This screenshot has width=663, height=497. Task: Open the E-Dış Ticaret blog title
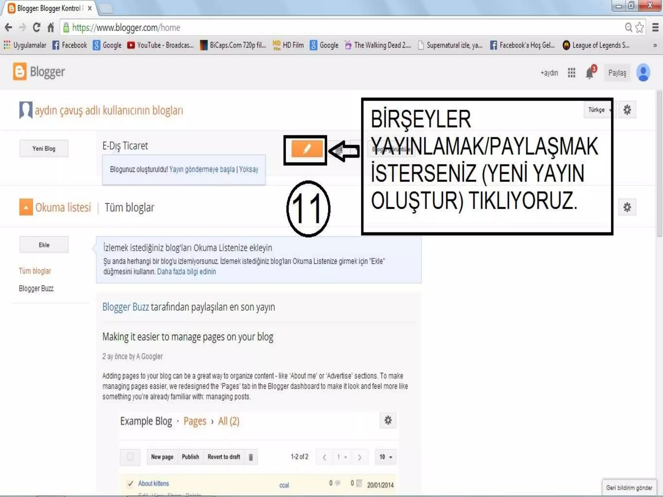[125, 146]
